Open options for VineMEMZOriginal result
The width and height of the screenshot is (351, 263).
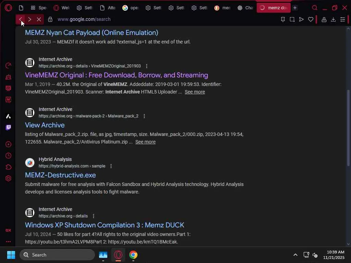(x=147, y=66)
